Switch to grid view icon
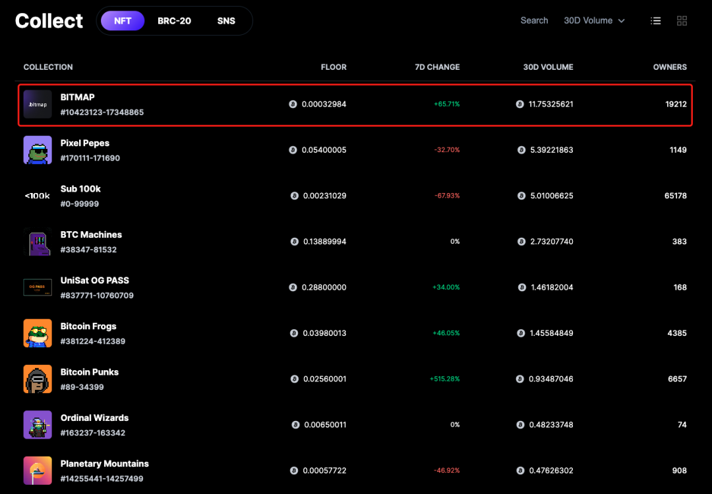712x494 pixels. pos(682,21)
